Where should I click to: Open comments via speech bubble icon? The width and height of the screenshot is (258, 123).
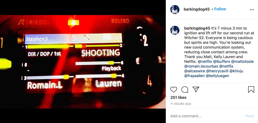click(x=185, y=89)
